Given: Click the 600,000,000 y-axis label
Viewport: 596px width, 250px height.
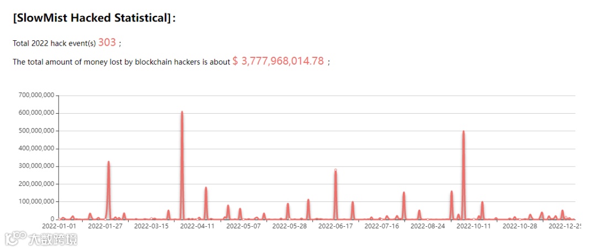Looking at the screenshot, I should pos(36,113).
